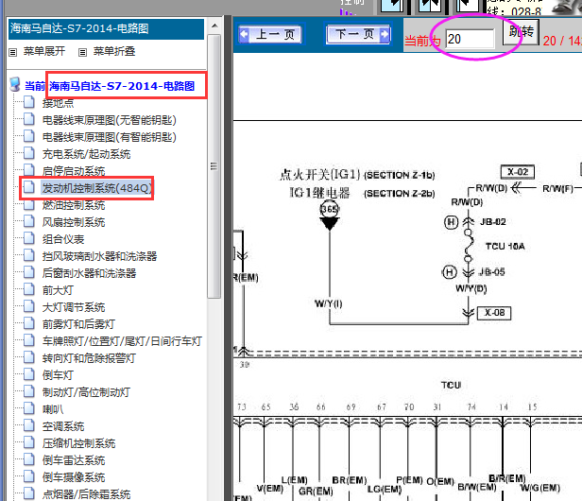Open 喇叭 diagram
The width and height of the screenshot is (582, 501).
point(53,409)
